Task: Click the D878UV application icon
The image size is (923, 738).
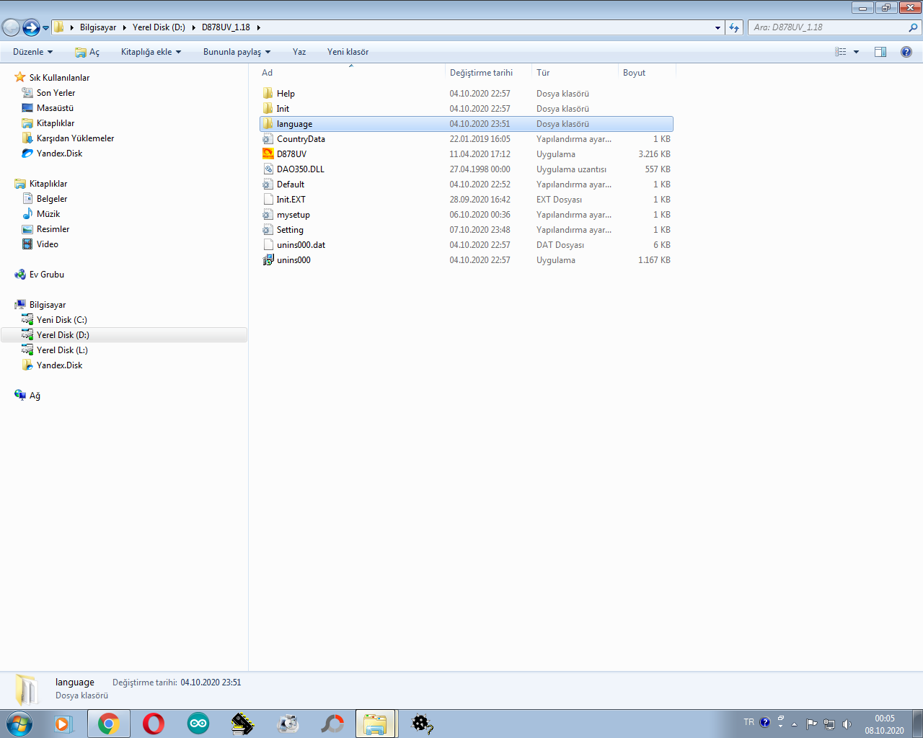Action: 268,154
